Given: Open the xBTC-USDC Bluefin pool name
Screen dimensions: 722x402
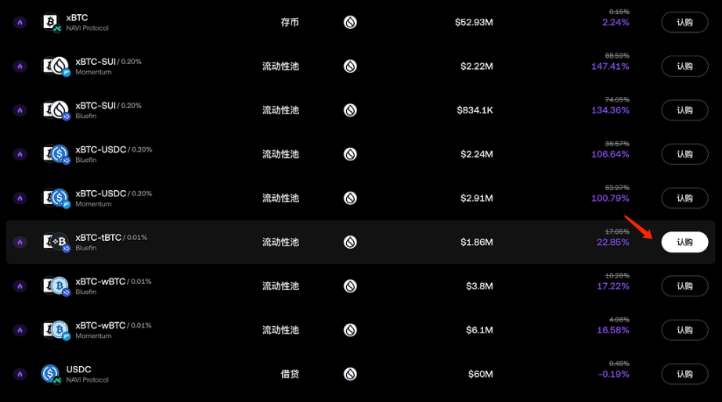Looking at the screenshot, I should [x=101, y=149].
